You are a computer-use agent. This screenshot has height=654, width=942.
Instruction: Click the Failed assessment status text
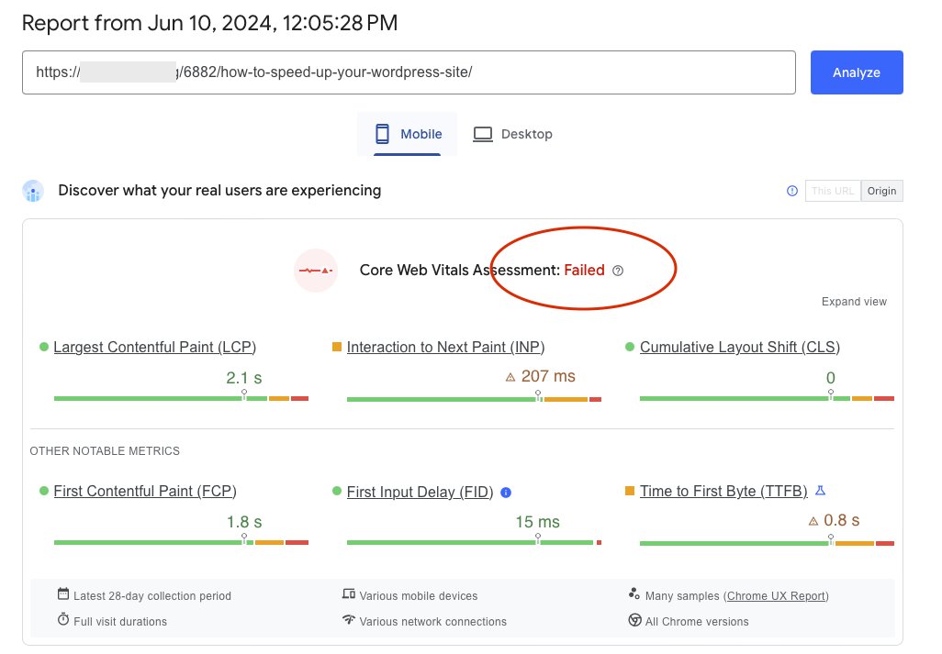click(x=584, y=271)
